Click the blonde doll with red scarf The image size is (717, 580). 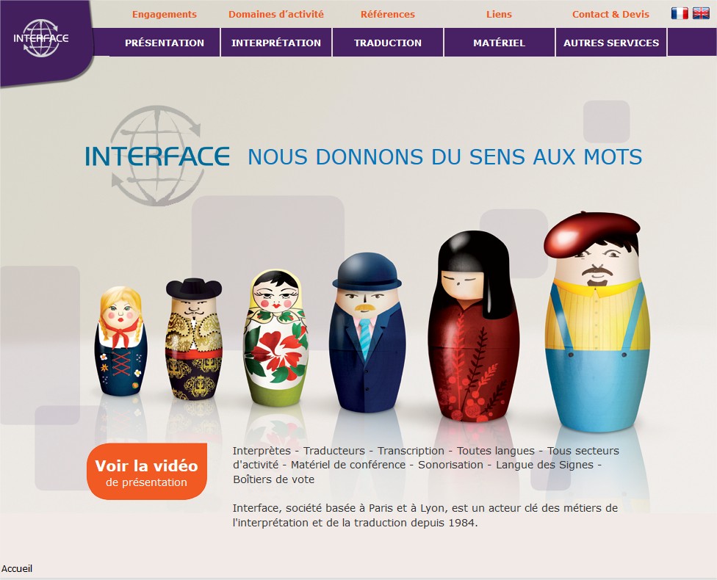120,341
